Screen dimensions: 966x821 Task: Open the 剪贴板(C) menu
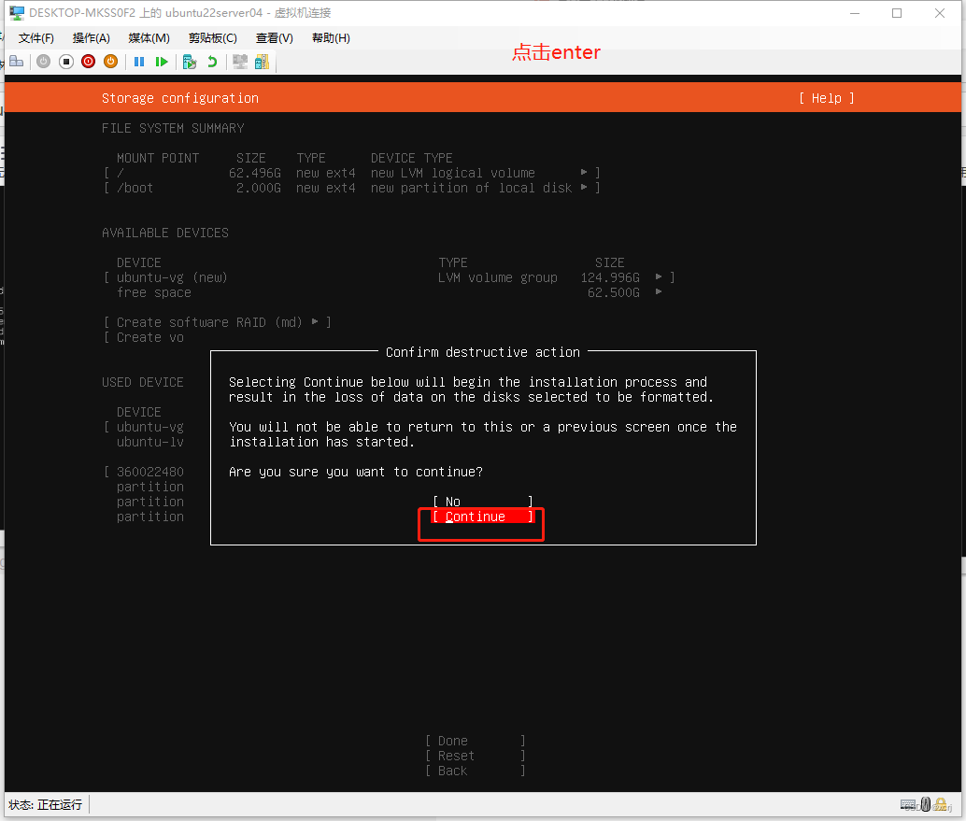point(212,38)
